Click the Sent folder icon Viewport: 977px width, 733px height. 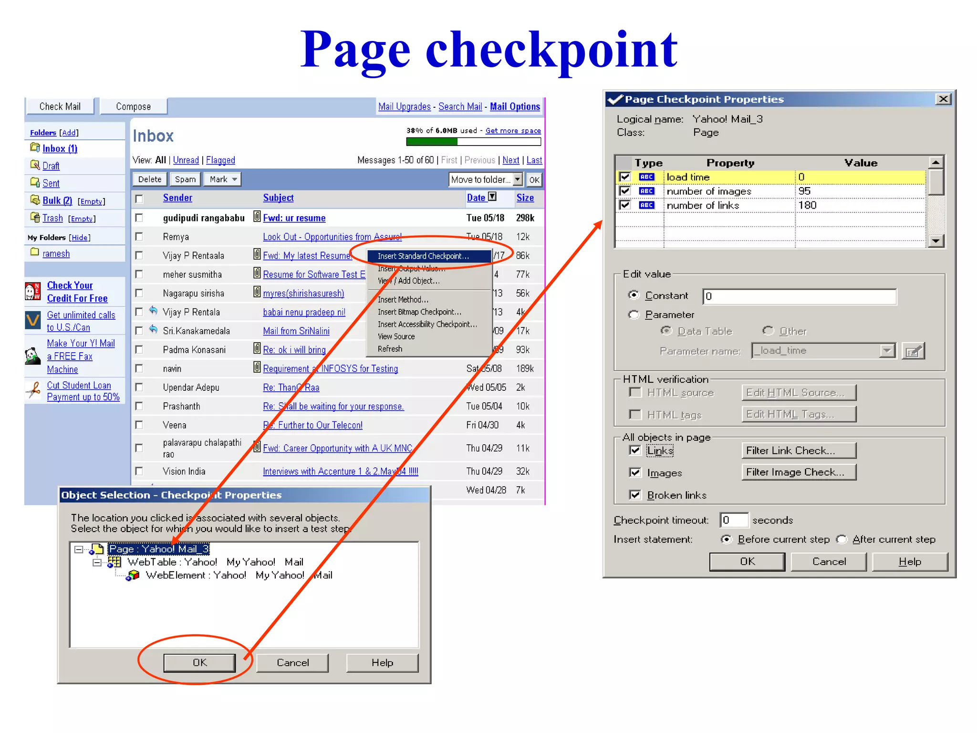point(35,182)
